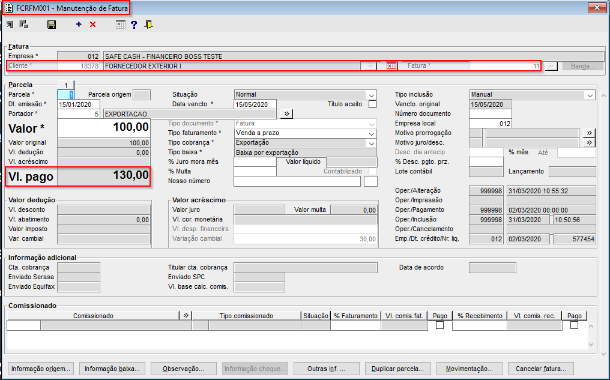Click the overlapping gray squares toolbar icon
Viewport: 610px width, 380px height.
click(x=23, y=25)
